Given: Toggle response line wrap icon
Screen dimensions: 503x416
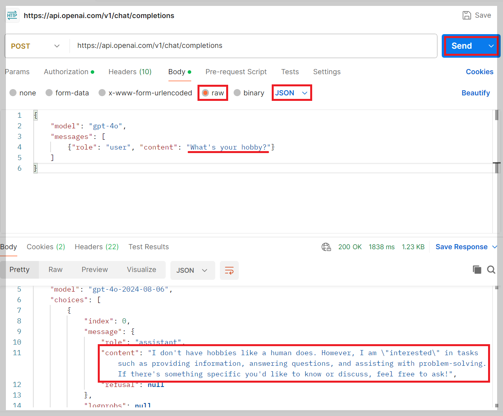Looking at the screenshot, I should point(229,270).
